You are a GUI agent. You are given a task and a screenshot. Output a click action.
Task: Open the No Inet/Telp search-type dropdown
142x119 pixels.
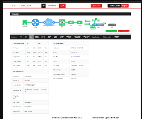53,6
